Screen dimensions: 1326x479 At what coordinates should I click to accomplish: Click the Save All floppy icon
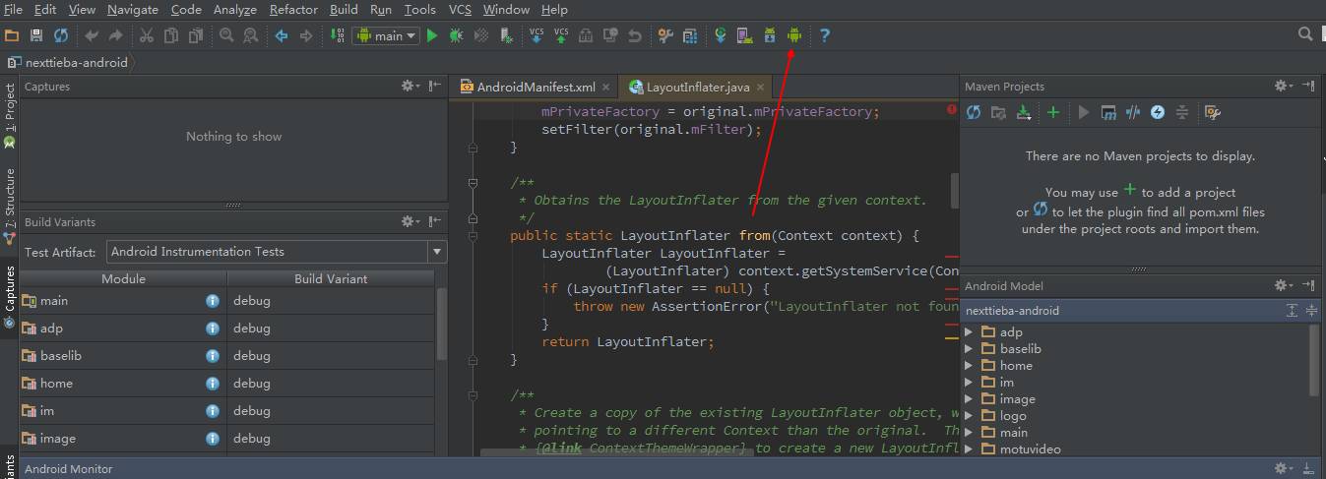tap(36, 35)
